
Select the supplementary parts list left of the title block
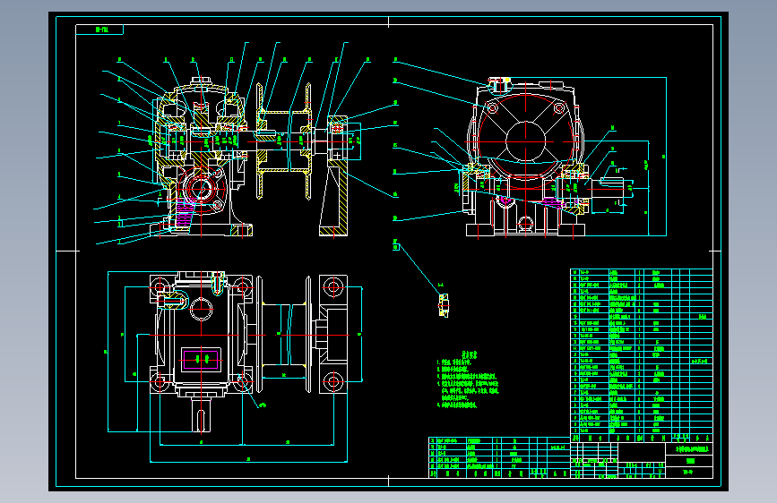click(499, 457)
